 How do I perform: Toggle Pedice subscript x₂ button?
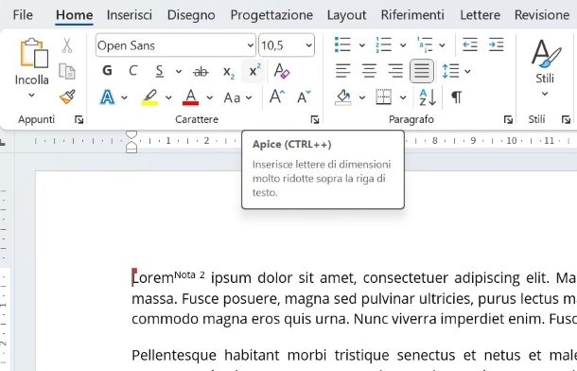click(x=229, y=71)
